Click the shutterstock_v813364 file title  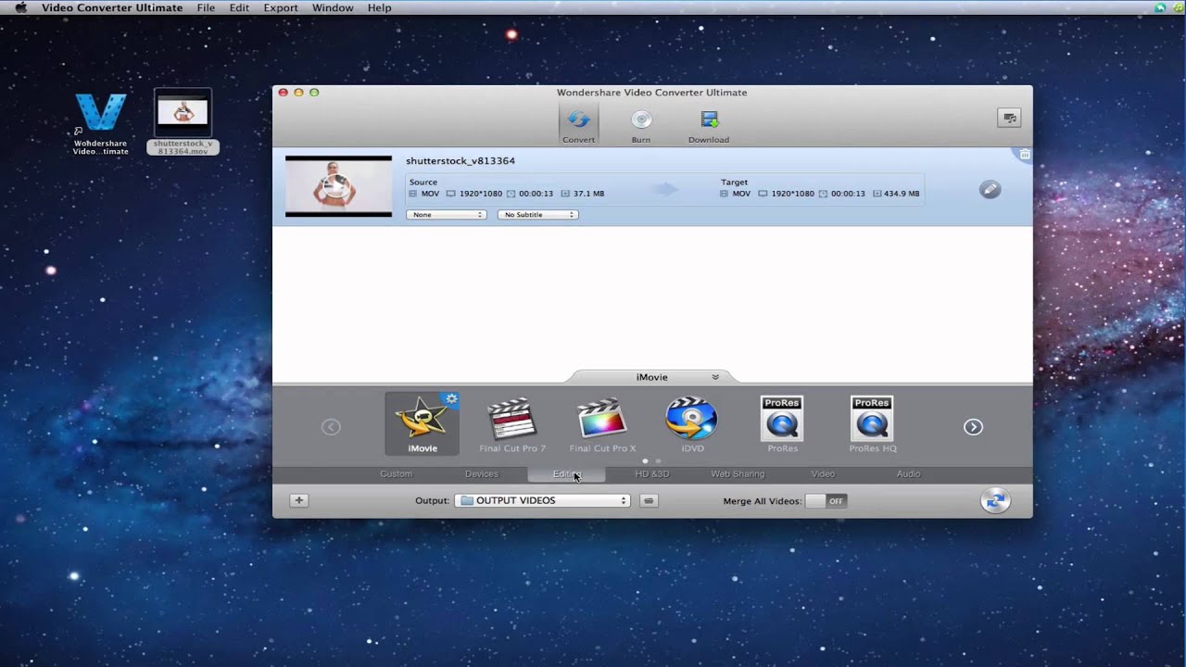pyautogui.click(x=461, y=161)
